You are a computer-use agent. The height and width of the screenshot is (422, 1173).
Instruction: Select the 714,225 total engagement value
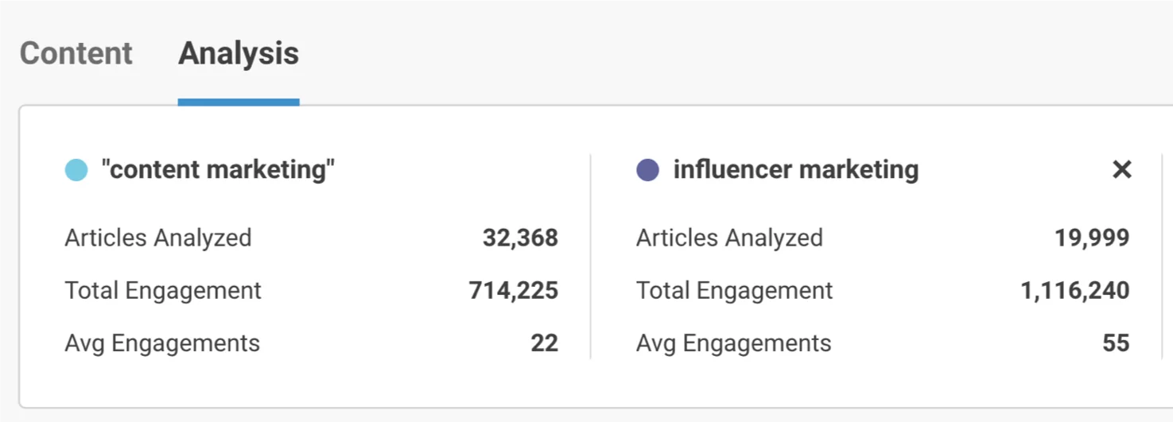[514, 290]
